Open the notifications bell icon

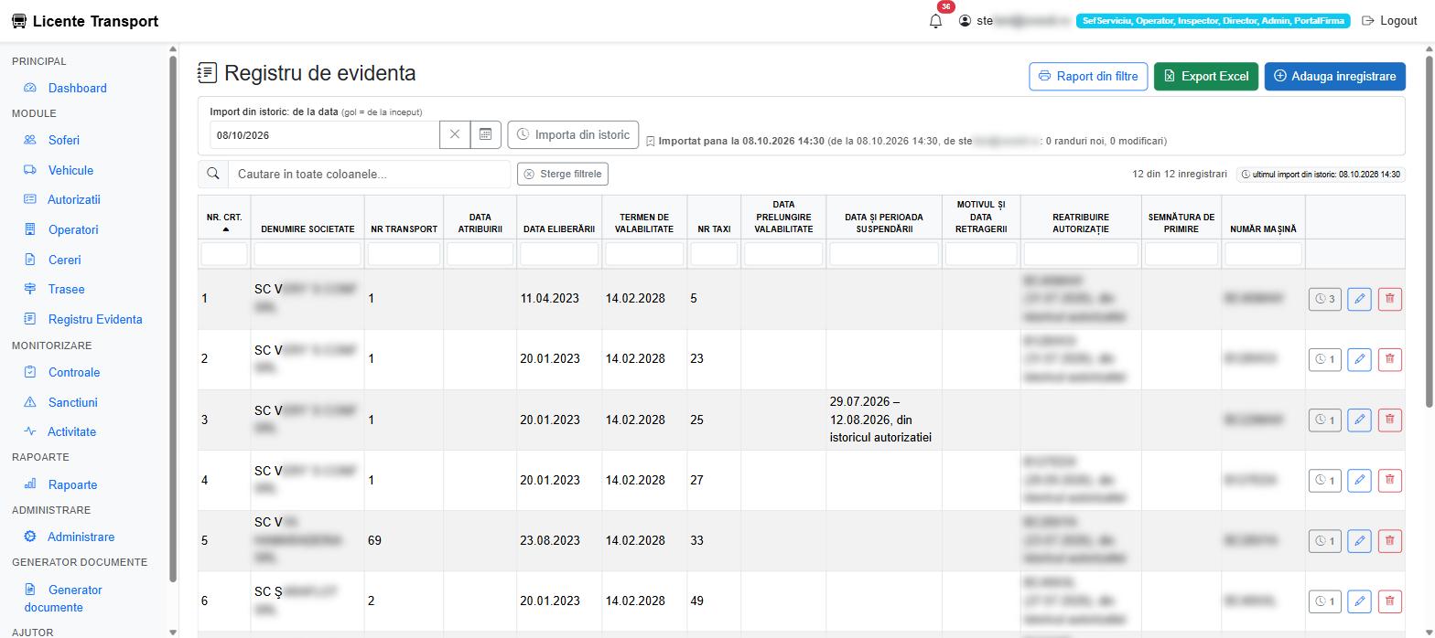point(935,21)
